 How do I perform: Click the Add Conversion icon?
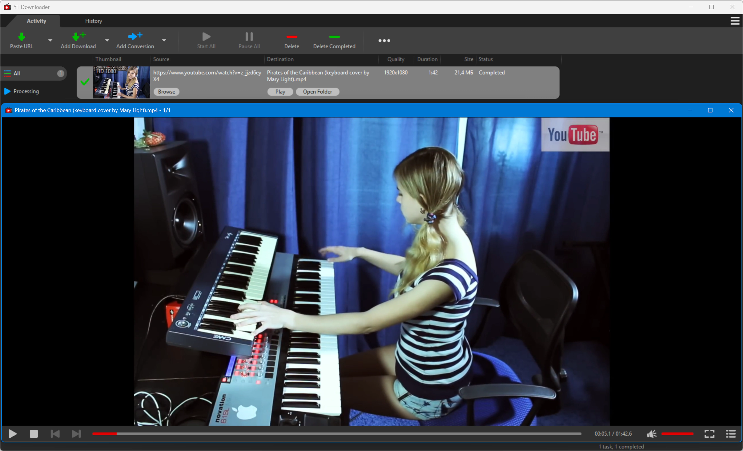pos(135,36)
